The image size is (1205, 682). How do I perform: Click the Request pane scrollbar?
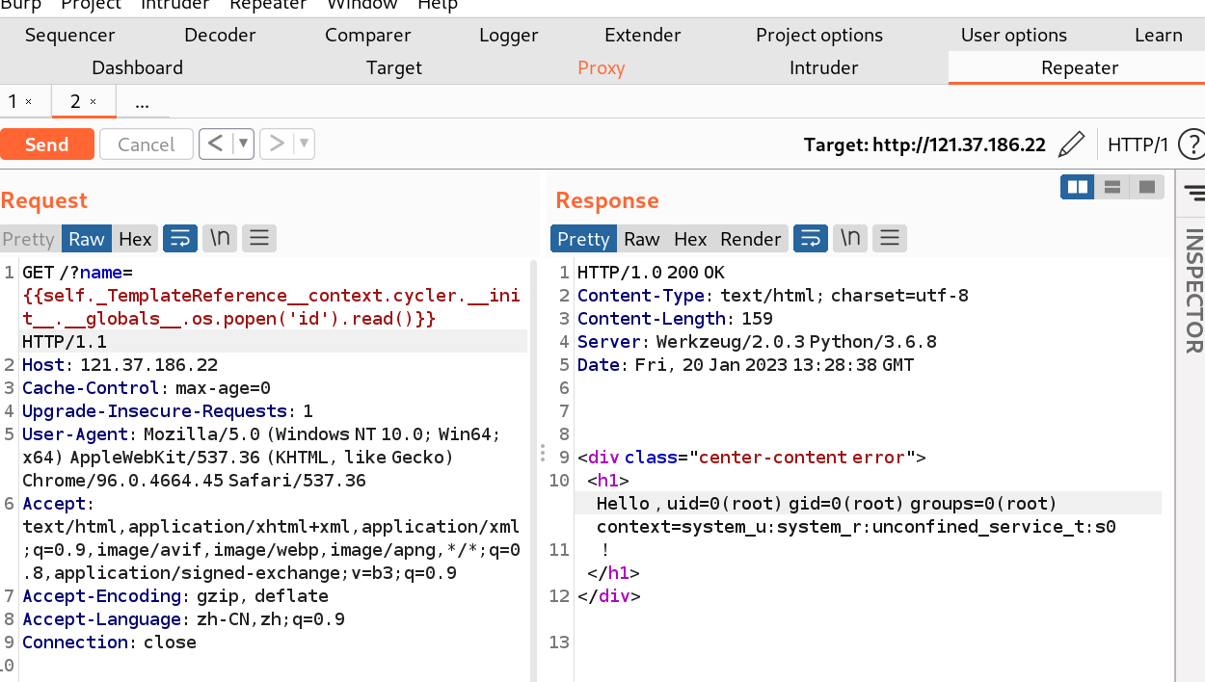coord(532,470)
